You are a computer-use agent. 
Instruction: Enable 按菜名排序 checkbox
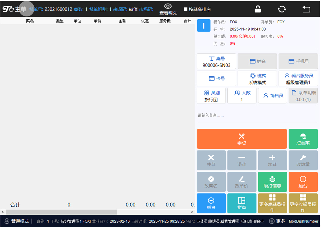186,9
